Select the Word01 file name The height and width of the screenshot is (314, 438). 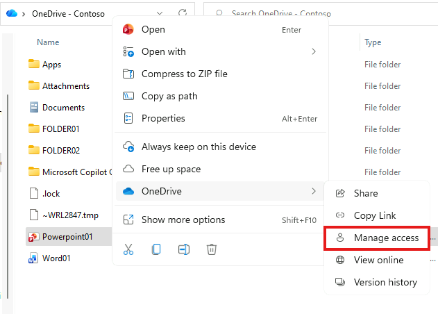56,258
